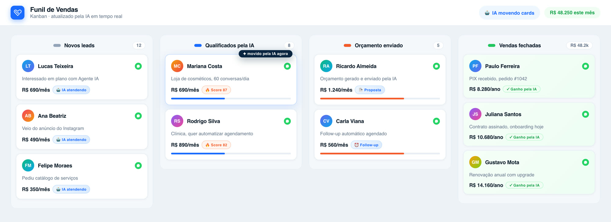
Task: Click Rodrigo Silva's blue progress bar
Action: (231, 154)
